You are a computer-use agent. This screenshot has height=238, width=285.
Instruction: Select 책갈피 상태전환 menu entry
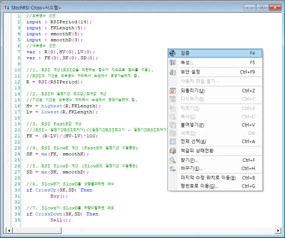(215, 151)
